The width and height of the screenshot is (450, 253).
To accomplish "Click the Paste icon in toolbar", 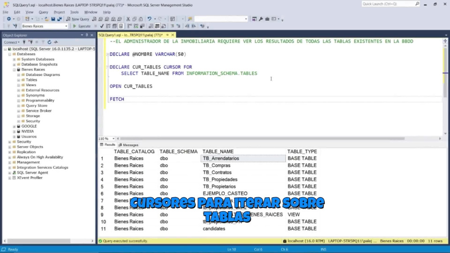I will coord(140,19).
